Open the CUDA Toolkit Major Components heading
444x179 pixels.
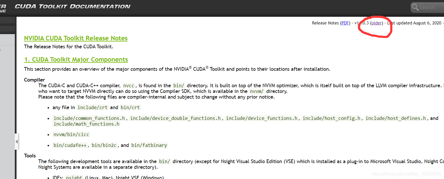76,59
